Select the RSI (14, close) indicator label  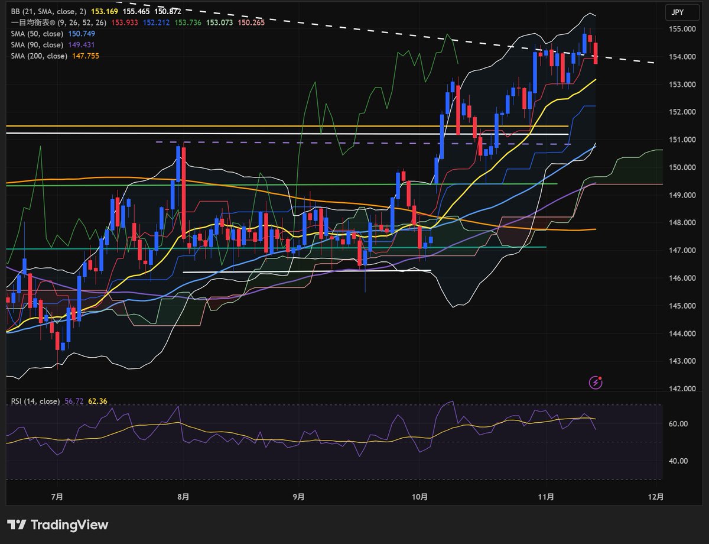(35, 401)
